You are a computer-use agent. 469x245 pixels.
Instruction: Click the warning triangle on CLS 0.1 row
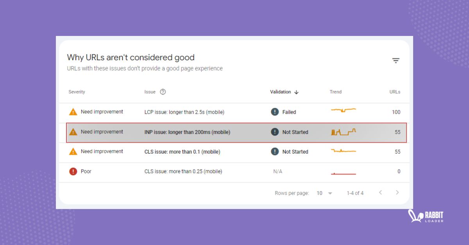(73, 152)
